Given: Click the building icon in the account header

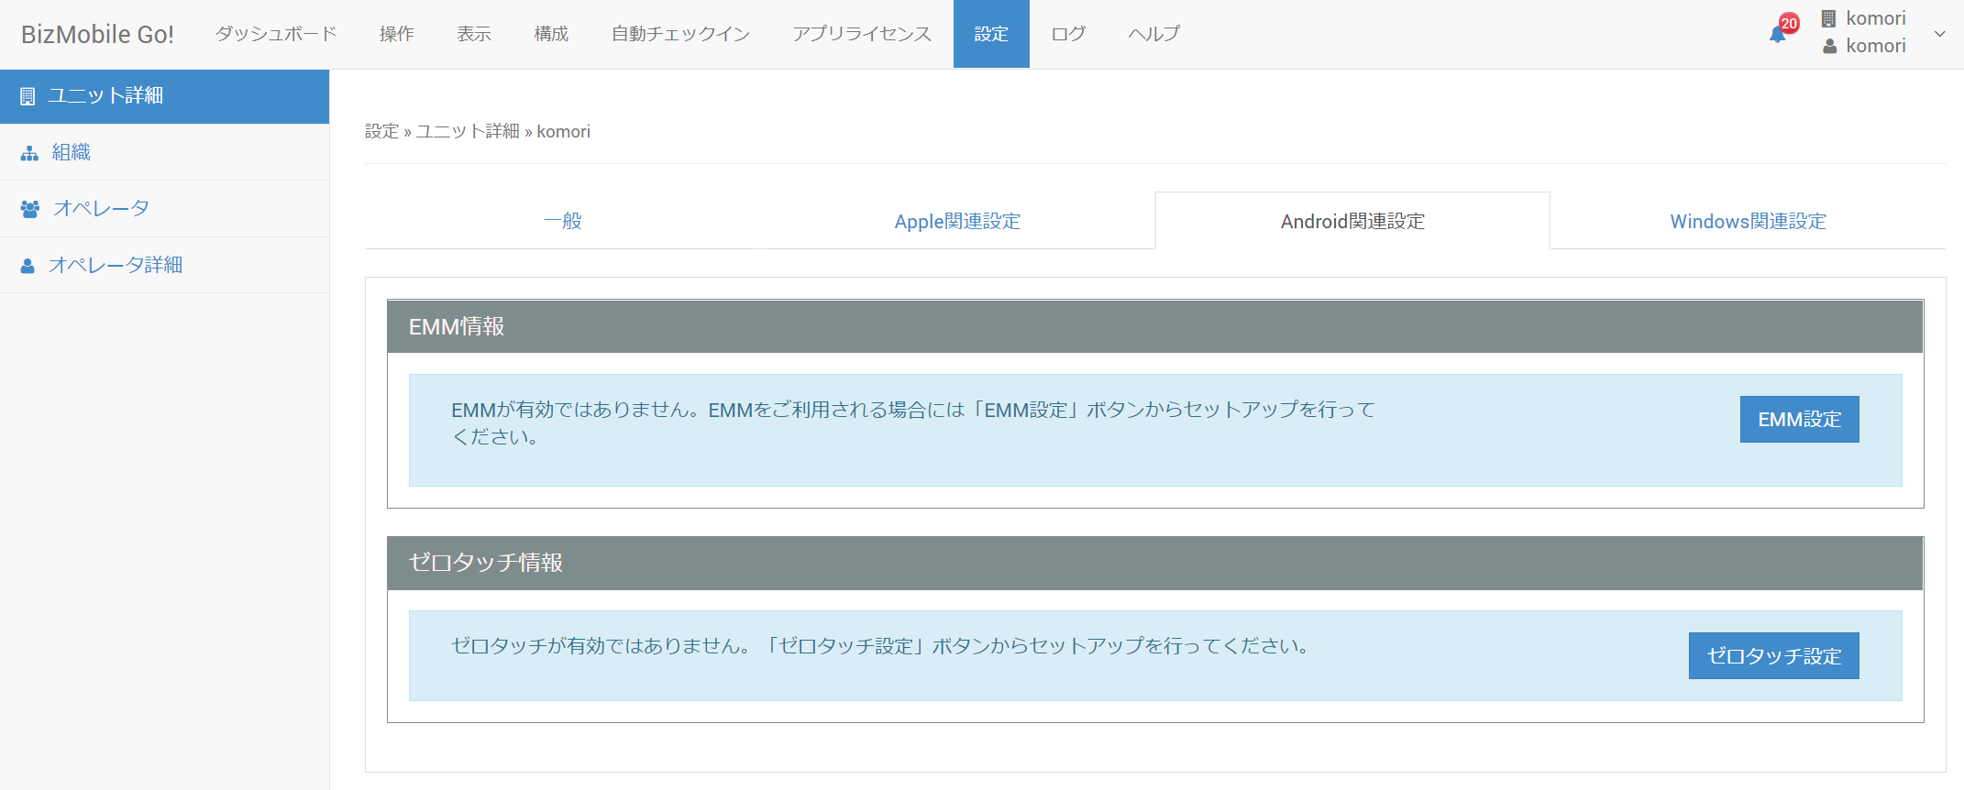Looking at the screenshot, I should click(x=1828, y=18).
